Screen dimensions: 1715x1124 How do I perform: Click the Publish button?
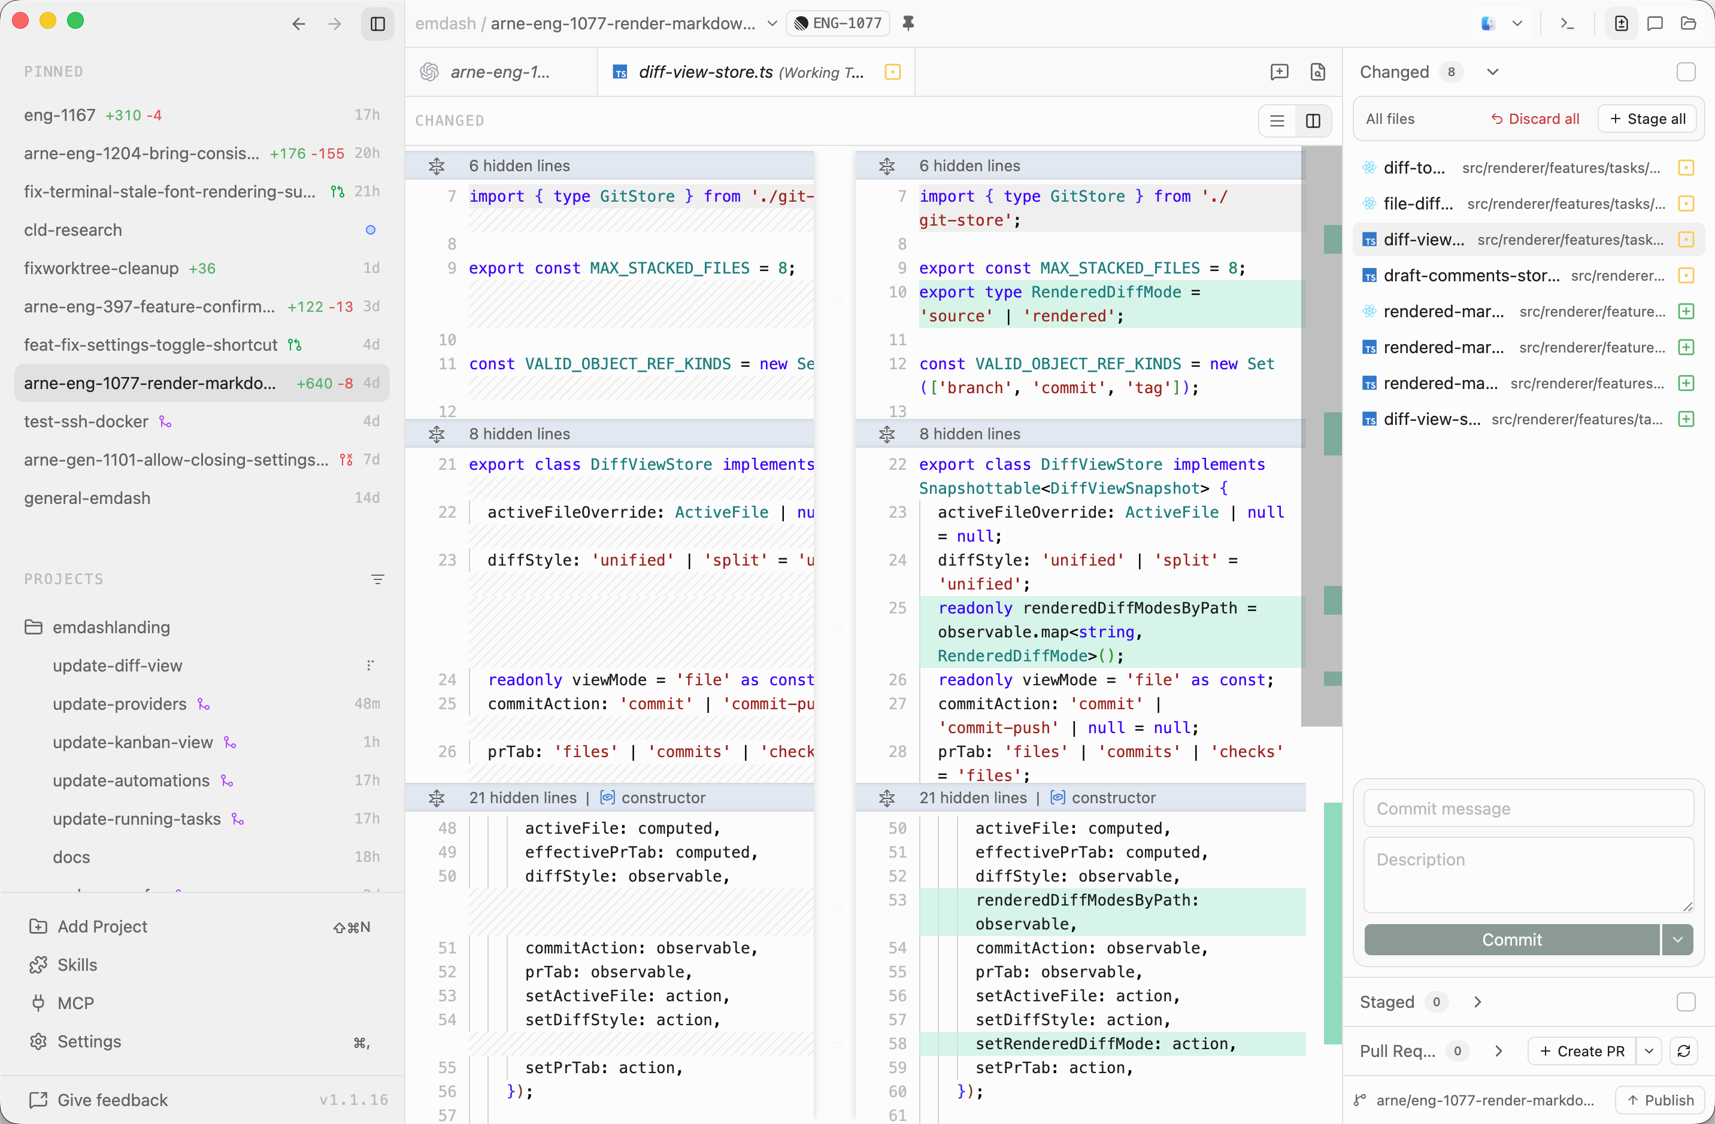point(1661,1099)
